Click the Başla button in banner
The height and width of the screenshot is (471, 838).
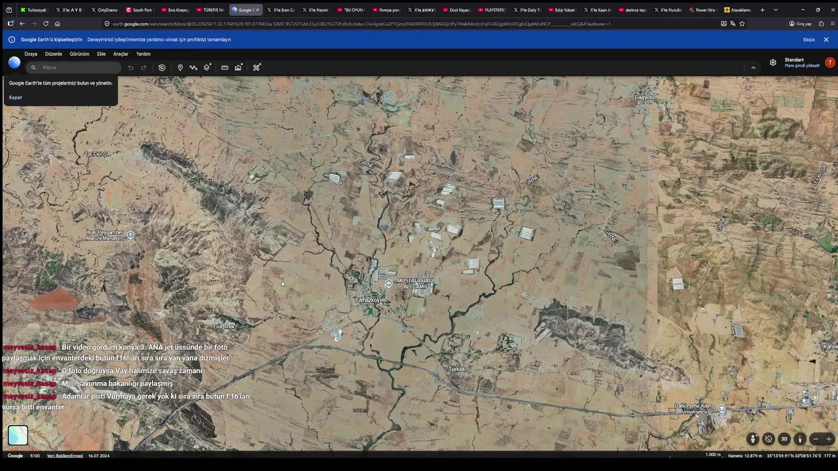coord(809,39)
